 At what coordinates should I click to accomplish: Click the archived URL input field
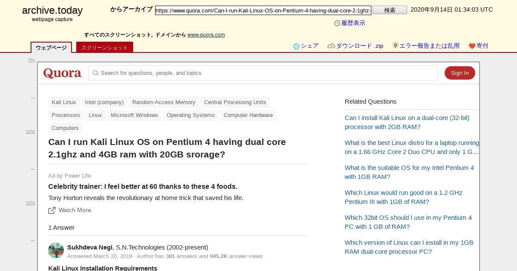tap(263, 10)
